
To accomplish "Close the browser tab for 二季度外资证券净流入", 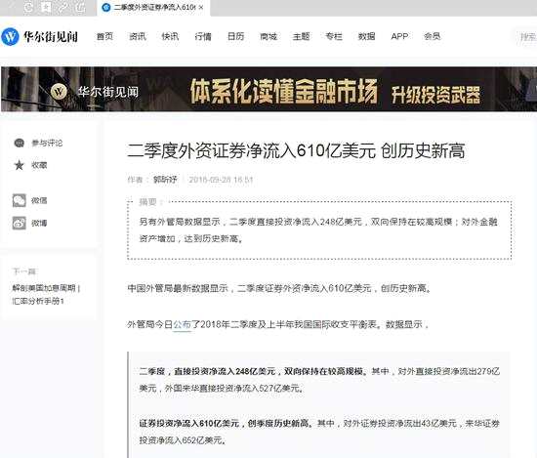I will 201,7.
